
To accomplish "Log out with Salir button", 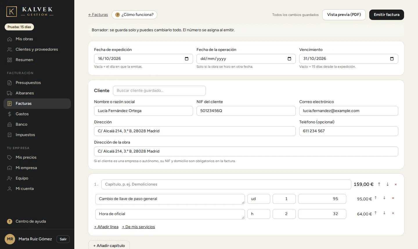I will click(x=63, y=239).
